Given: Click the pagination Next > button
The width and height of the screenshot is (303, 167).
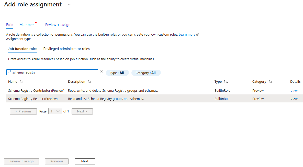Looking at the screenshot, I should [82, 111].
